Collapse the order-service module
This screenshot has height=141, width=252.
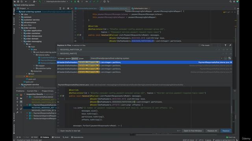pyautogui.click(x=20, y=28)
